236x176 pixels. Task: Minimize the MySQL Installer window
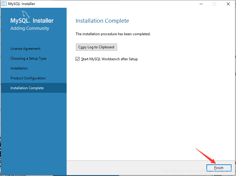pos(201,4)
